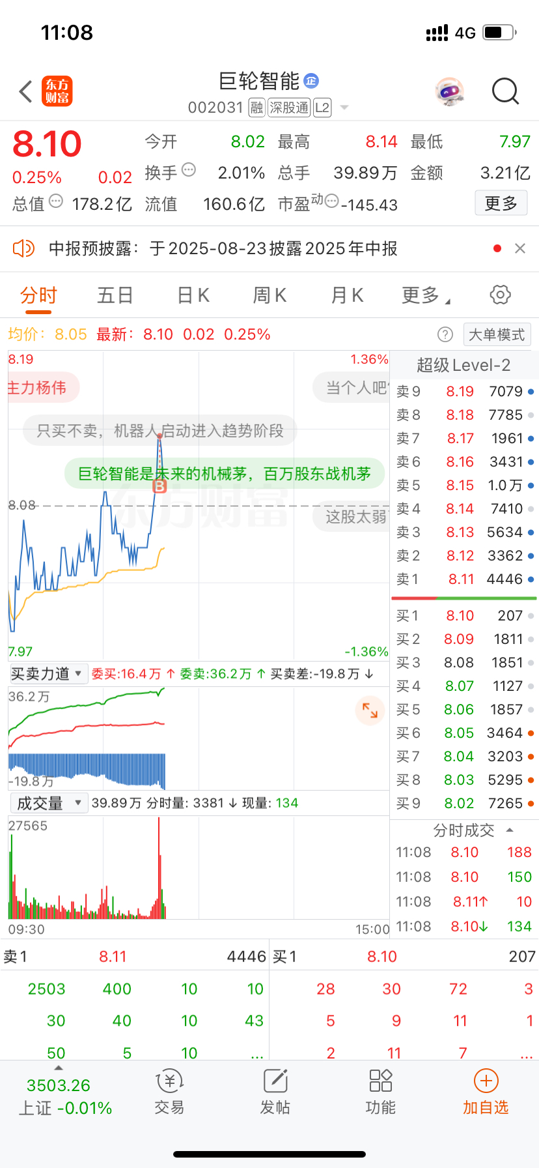Tap the search magnifier icon
Image resolution: width=539 pixels, height=1168 pixels.
[x=505, y=92]
